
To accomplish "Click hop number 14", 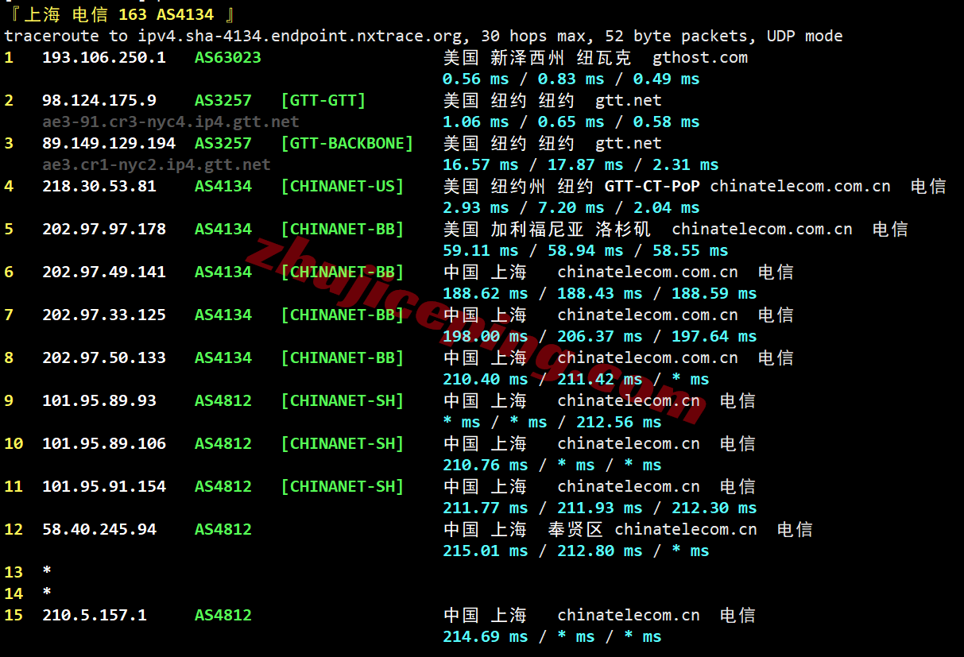I will pyautogui.click(x=14, y=593).
